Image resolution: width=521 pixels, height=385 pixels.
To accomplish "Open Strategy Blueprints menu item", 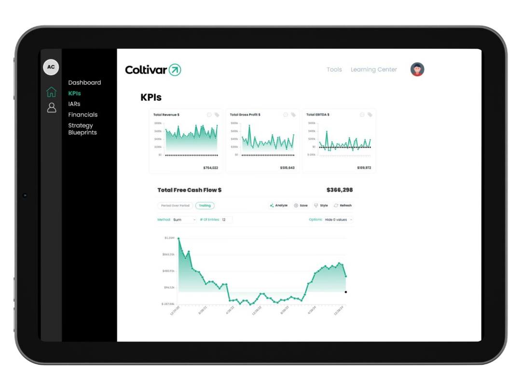I will (x=82, y=129).
